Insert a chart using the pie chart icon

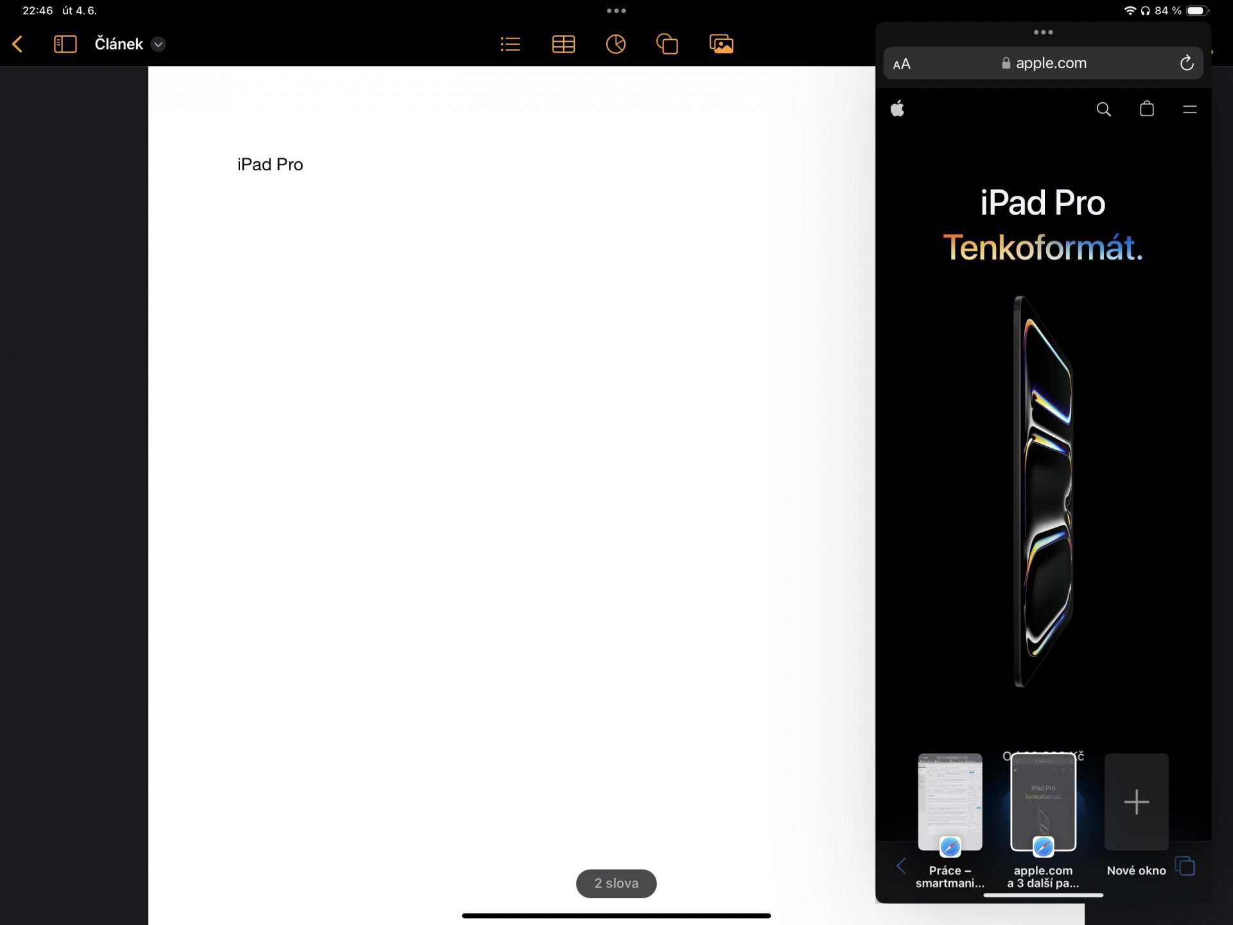[x=616, y=44]
